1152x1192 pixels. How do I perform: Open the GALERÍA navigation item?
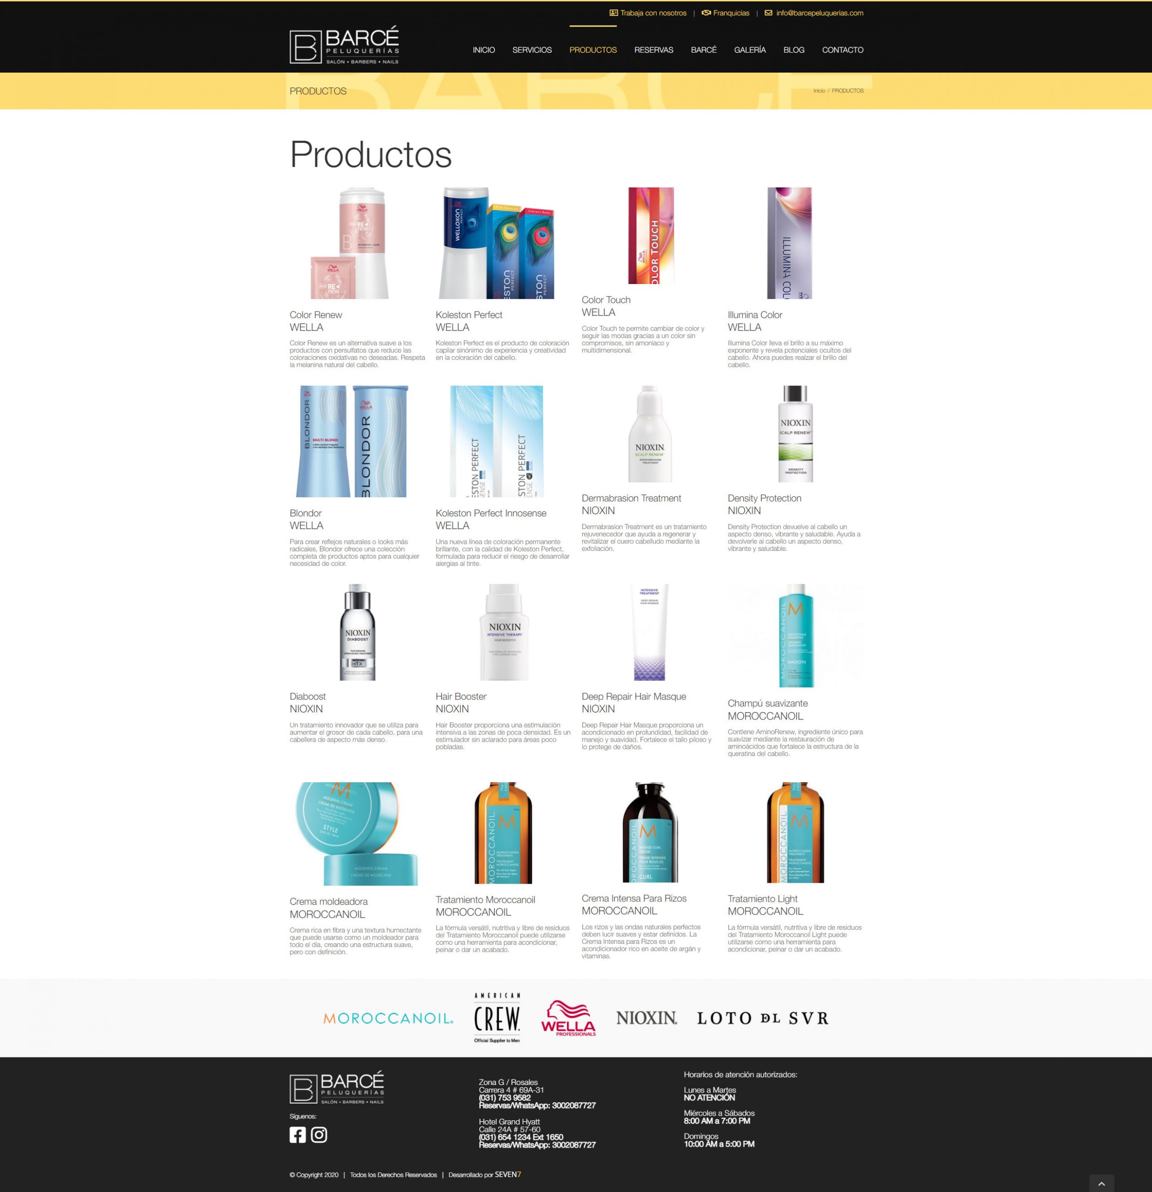(x=749, y=50)
